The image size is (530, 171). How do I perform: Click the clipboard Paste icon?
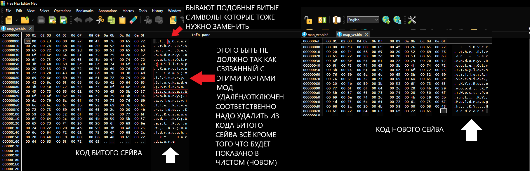(x=122, y=20)
